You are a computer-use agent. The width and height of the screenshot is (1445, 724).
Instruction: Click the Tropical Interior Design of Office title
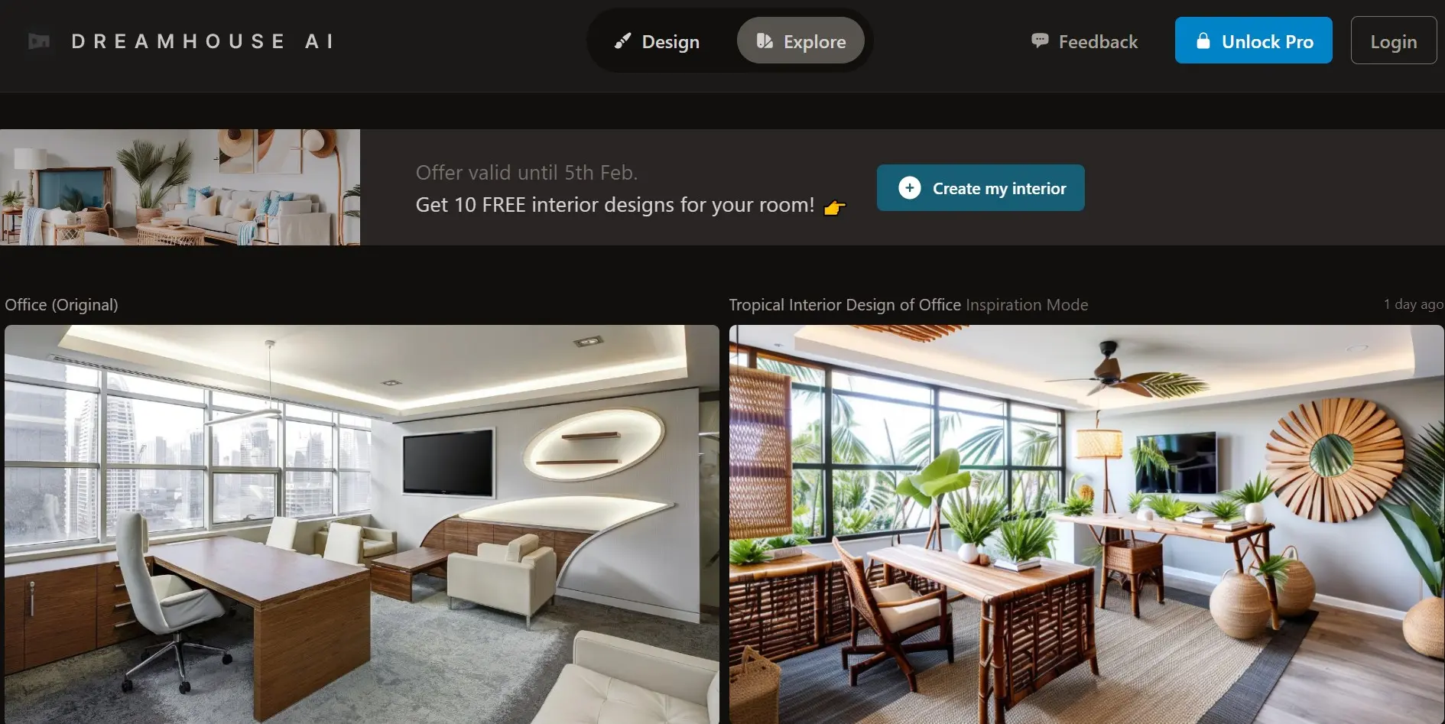845,305
